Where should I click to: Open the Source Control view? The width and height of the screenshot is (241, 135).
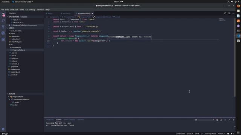pos(3,27)
